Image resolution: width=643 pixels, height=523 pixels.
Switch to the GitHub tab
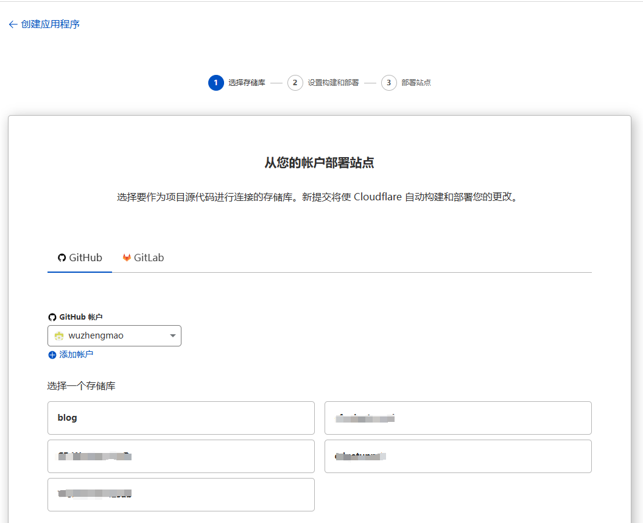pyautogui.click(x=80, y=258)
